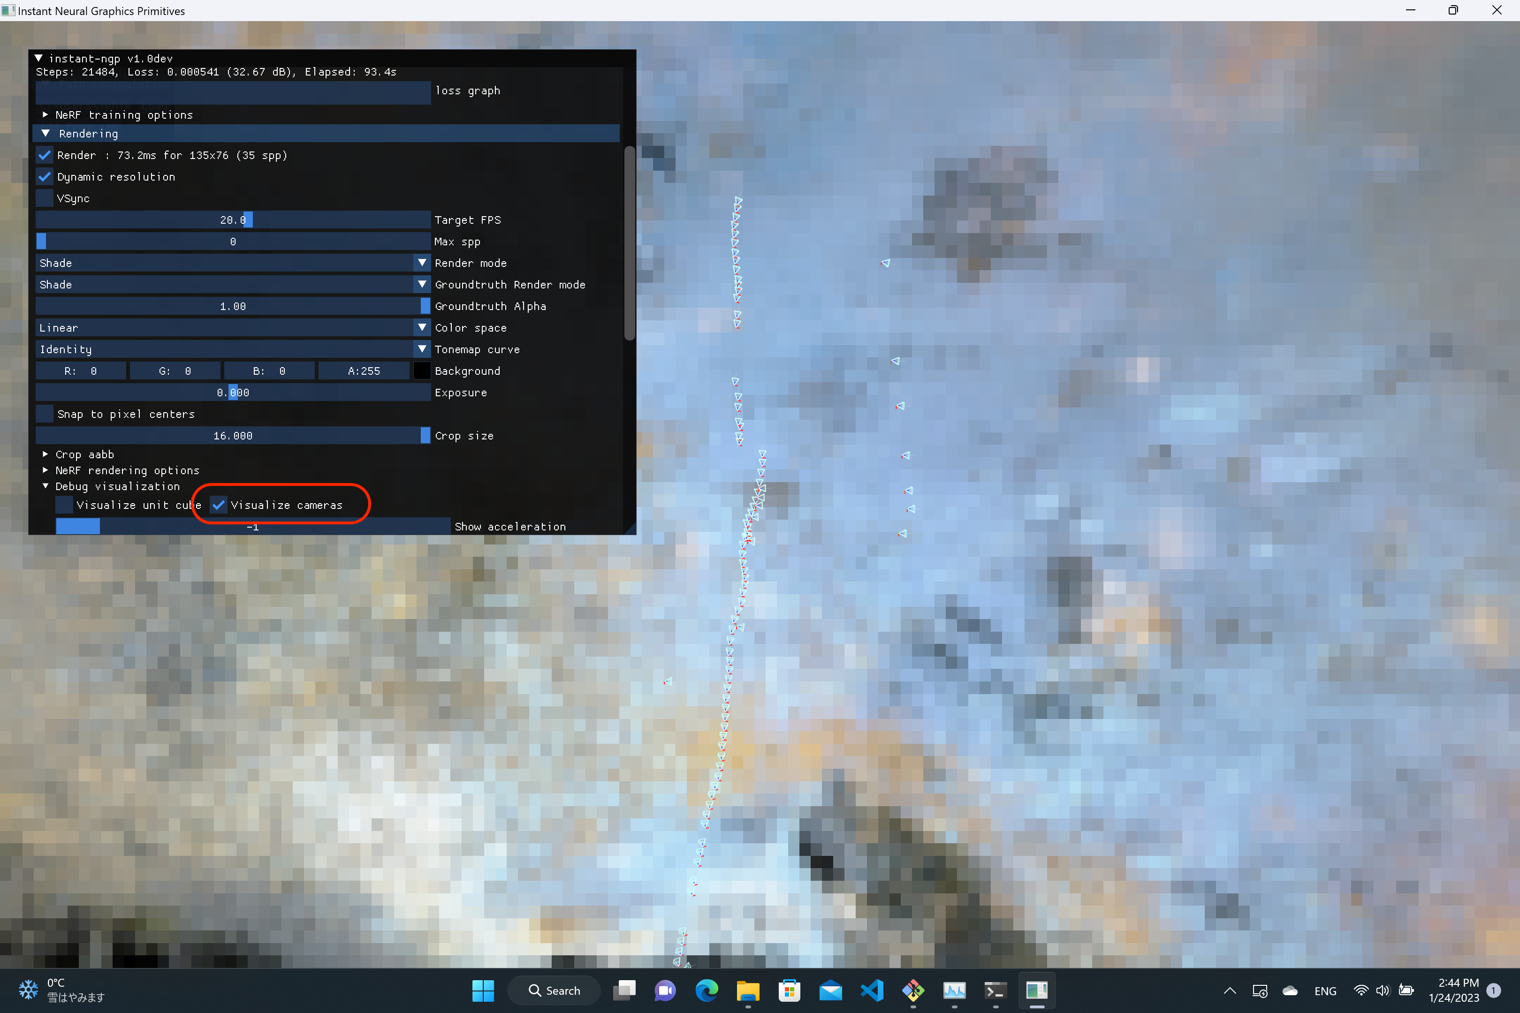Enable Visualize unit cube checkbox
Image resolution: width=1520 pixels, height=1013 pixels.
click(x=64, y=505)
